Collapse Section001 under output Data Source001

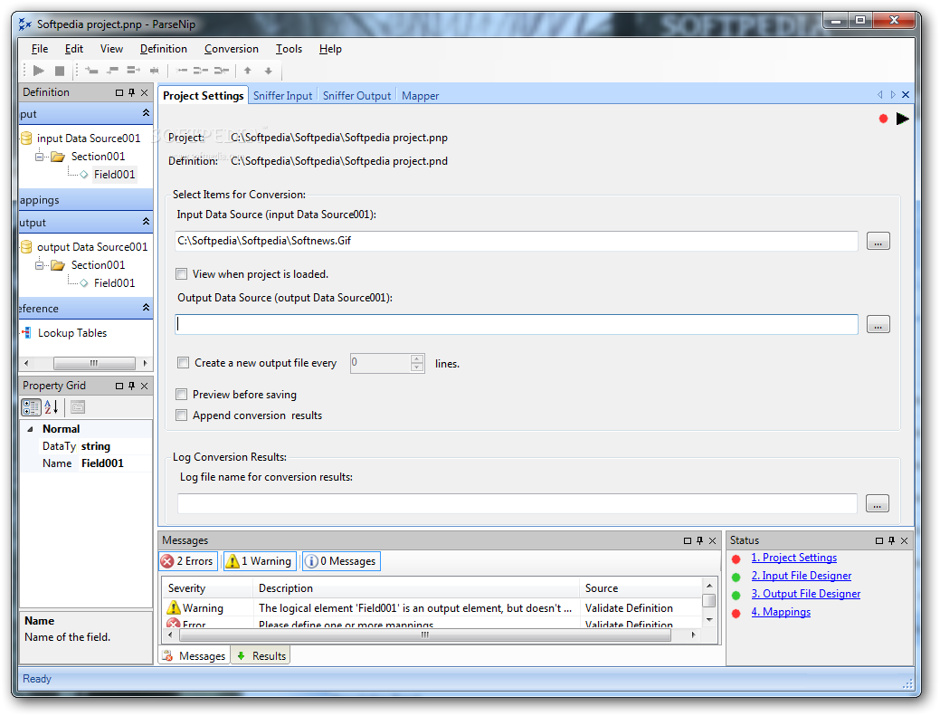40,265
